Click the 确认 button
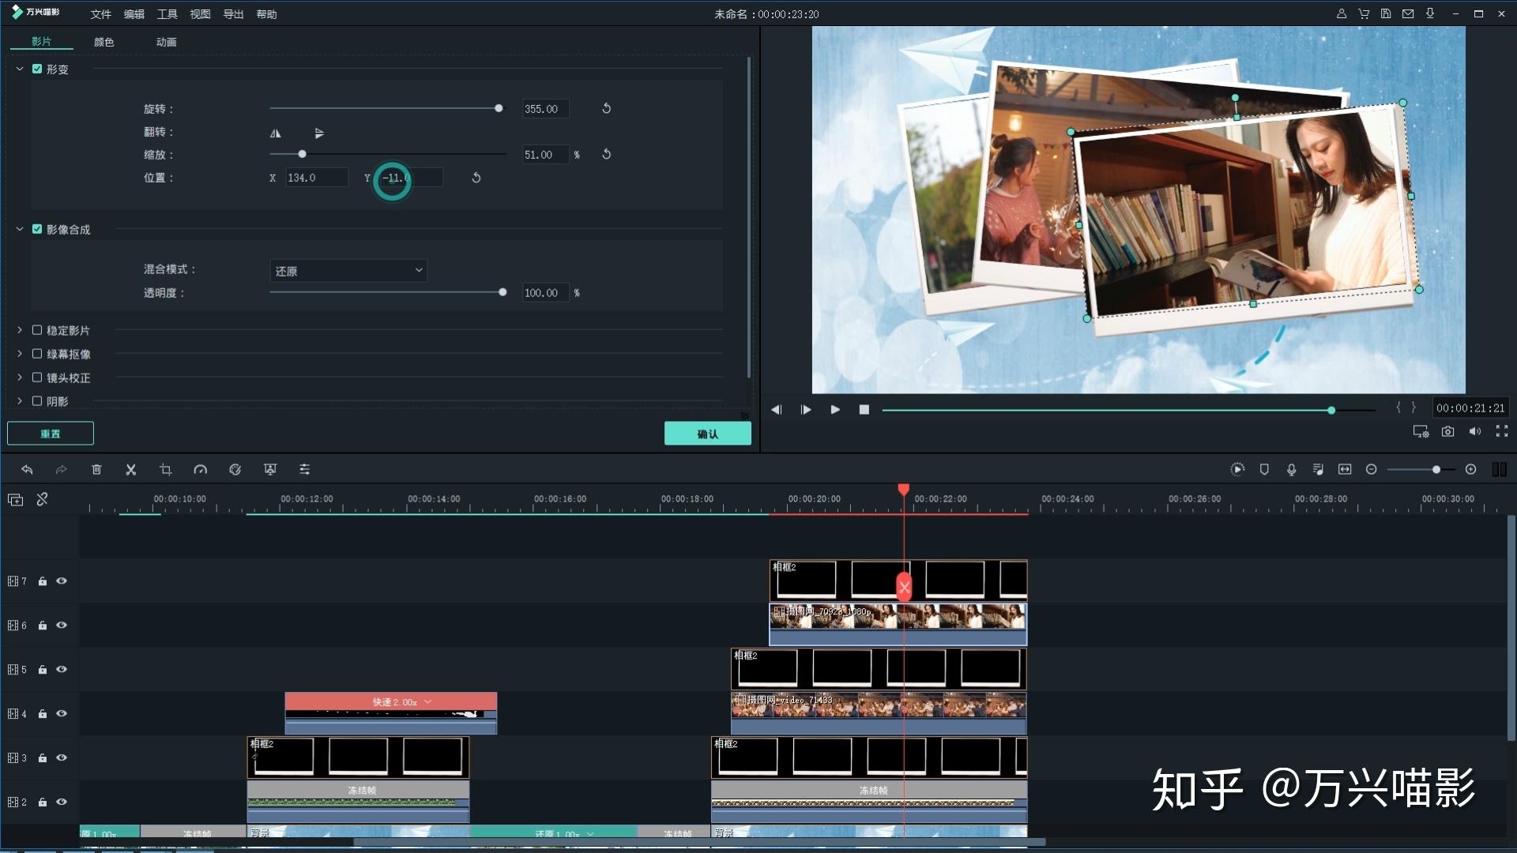The width and height of the screenshot is (1517, 853). click(x=708, y=434)
